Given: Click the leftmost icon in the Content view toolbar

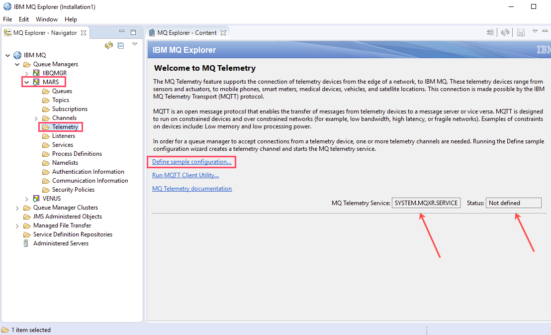Looking at the screenshot, I should [x=490, y=33].
